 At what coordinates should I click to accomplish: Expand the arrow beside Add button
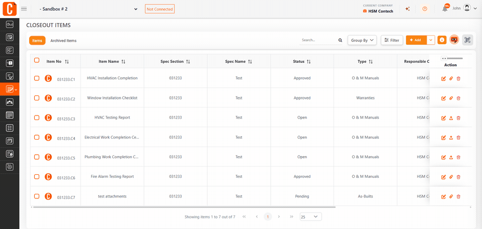point(431,40)
